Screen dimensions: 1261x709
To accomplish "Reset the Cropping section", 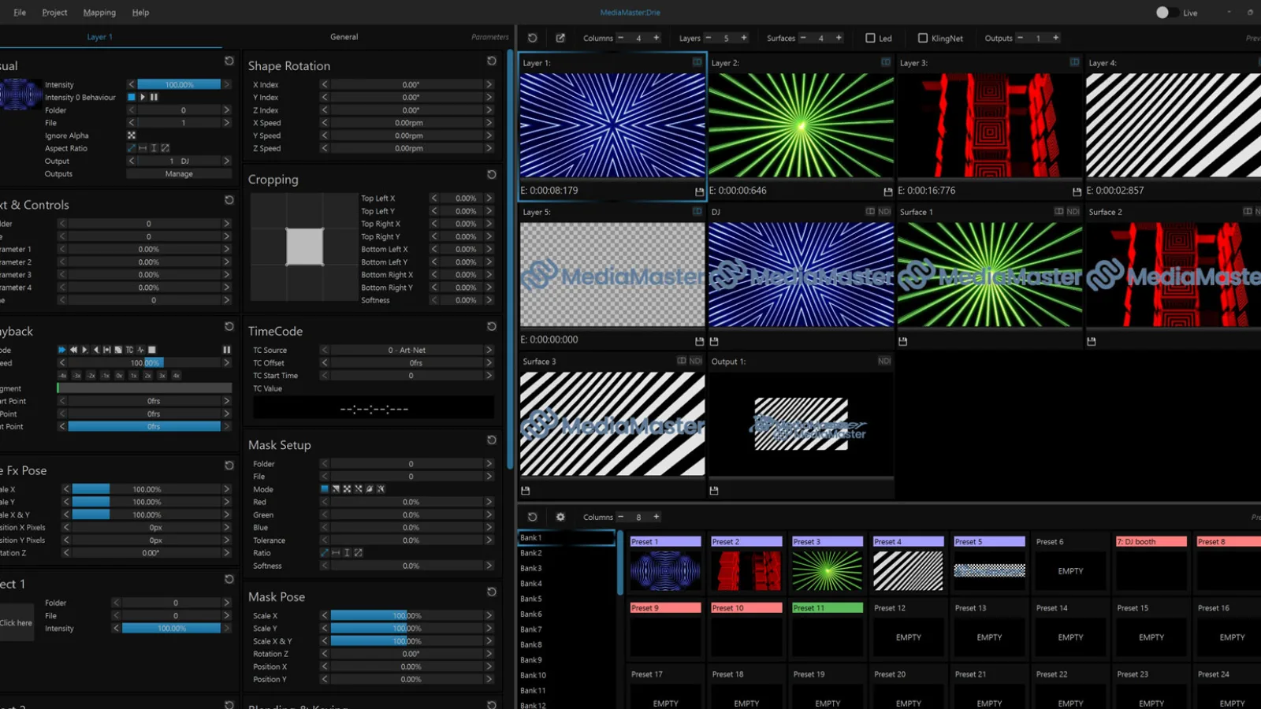I will tap(492, 174).
